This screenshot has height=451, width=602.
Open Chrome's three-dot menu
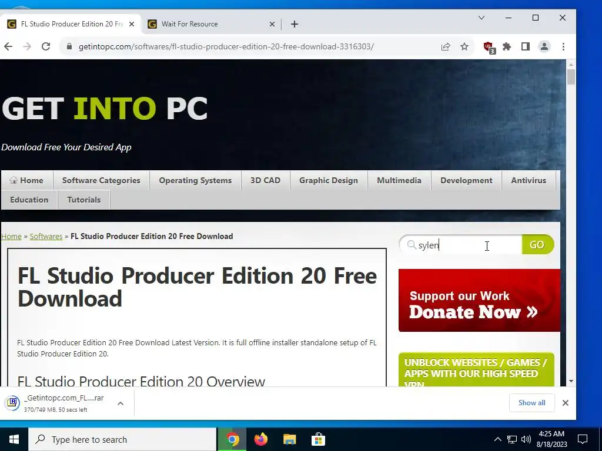(563, 47)
